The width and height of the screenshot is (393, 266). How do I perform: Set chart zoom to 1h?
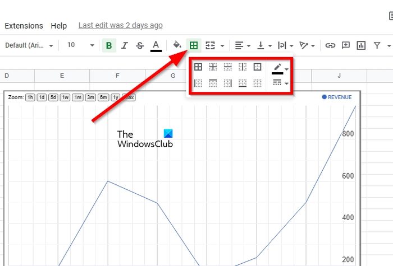[30, 97]
